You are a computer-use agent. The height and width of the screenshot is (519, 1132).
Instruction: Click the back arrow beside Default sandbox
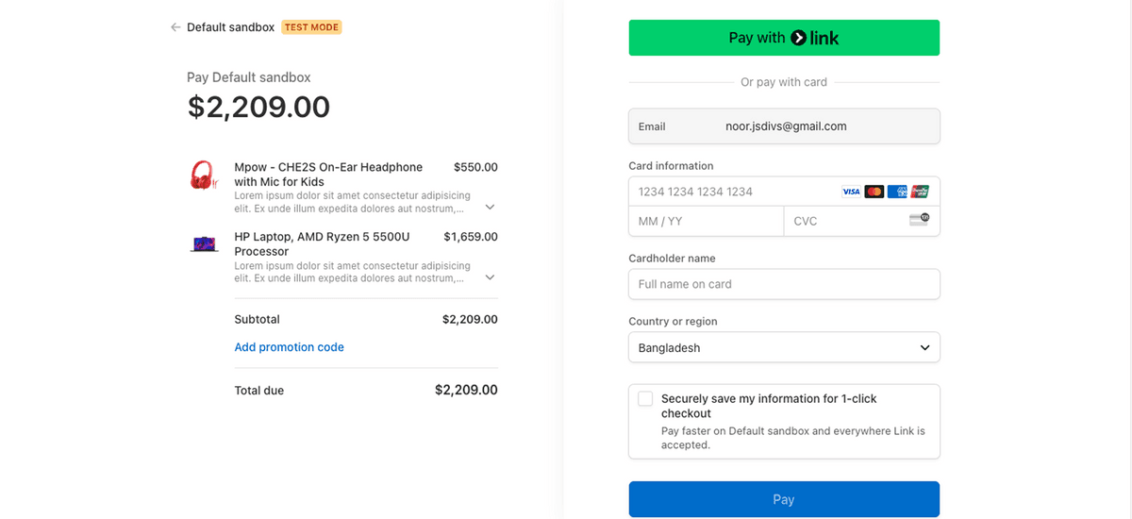175,27
